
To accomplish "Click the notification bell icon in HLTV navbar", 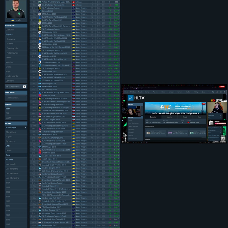I will coord(217,92).
